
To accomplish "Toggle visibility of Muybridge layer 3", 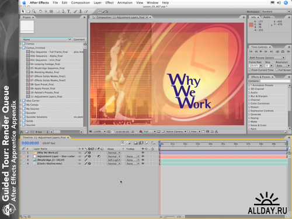I will (x=143, y=160).
